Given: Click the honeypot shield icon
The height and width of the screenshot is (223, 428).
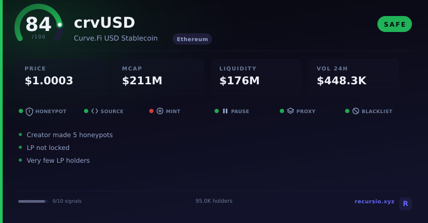Looking at the screenshot, I should 29,111.
